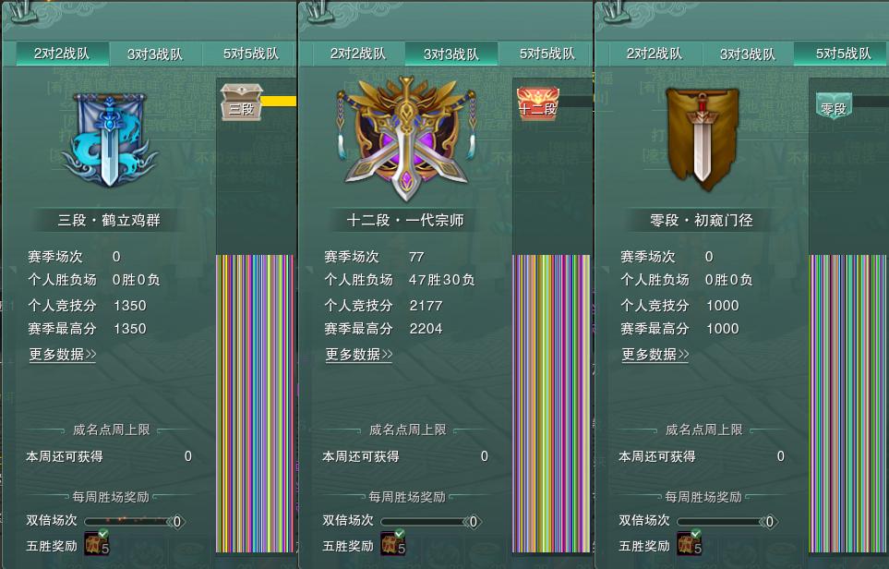
Task: Click the teal 零段 chest icon
Action: [x=834, y=105]
